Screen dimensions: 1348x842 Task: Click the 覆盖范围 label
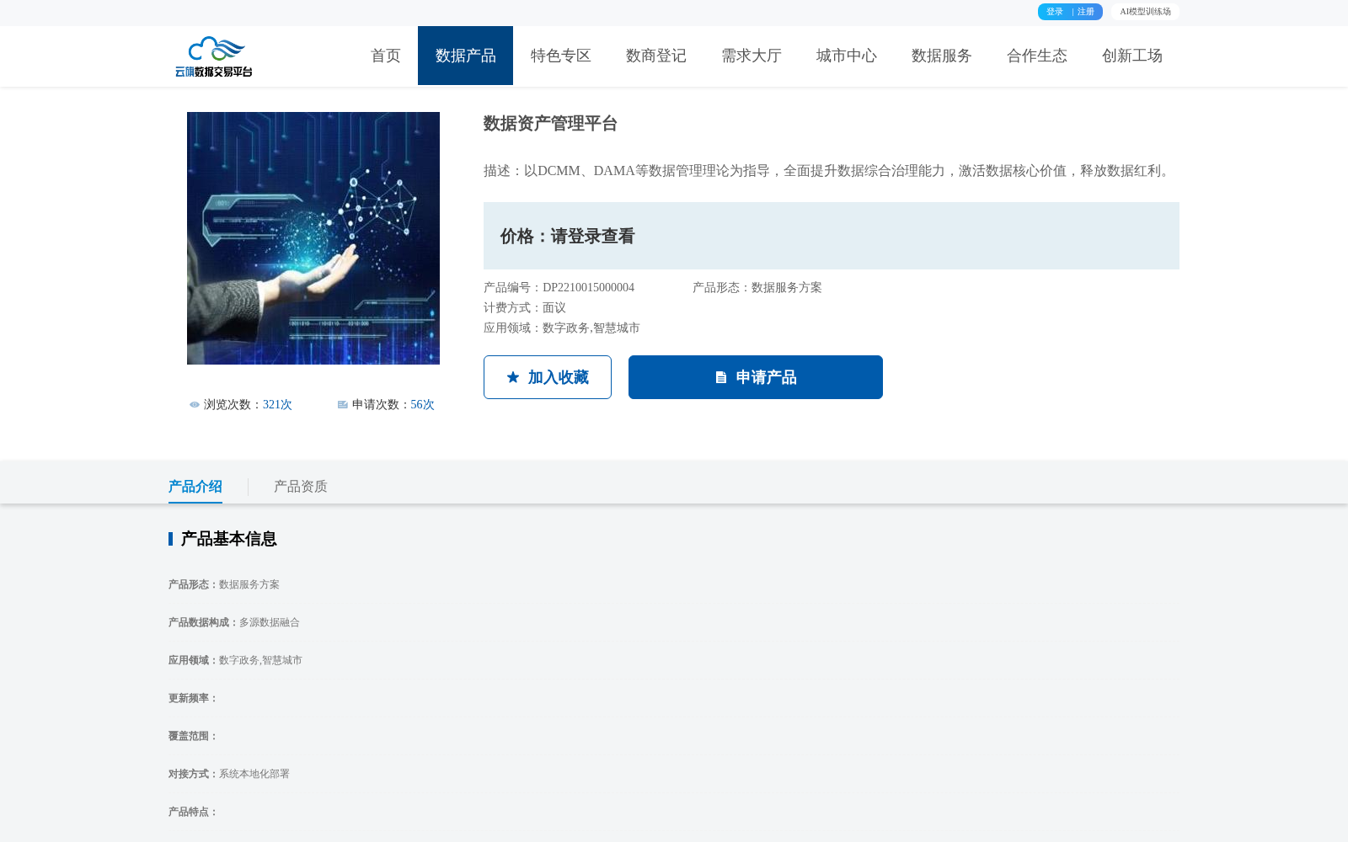tap(193, 737)
